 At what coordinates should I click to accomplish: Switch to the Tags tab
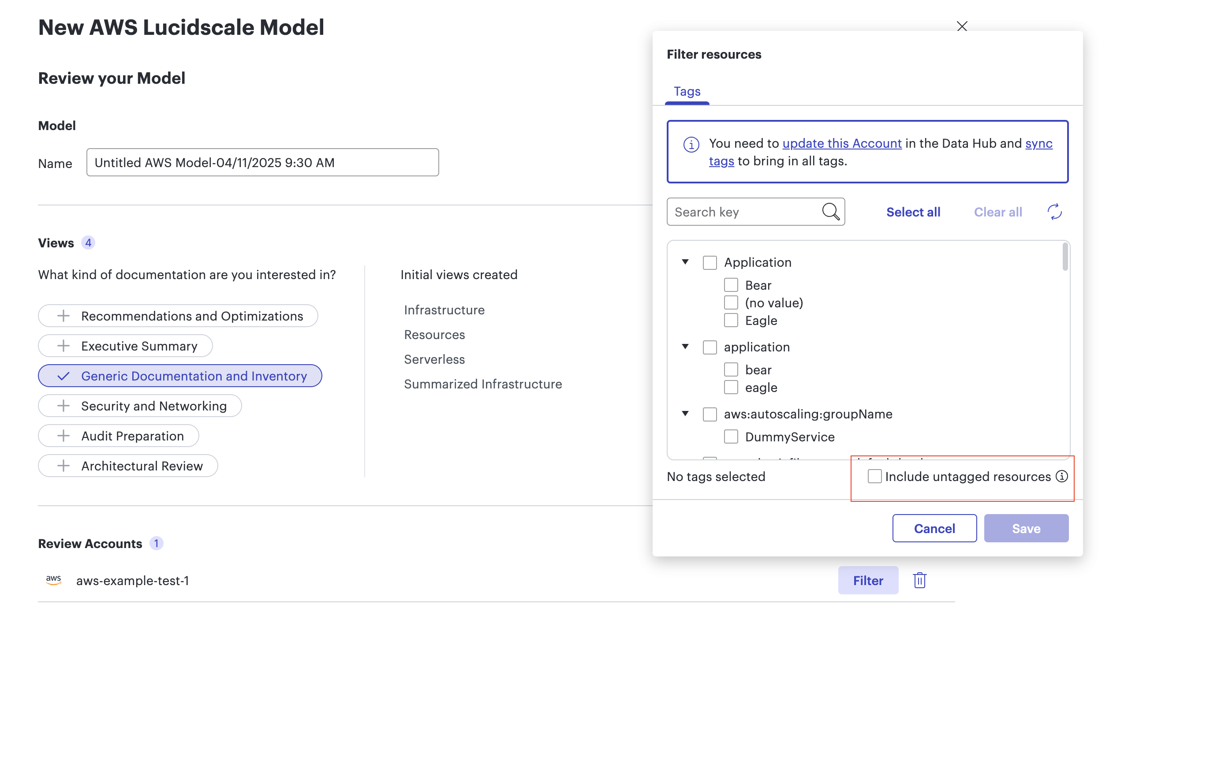coord(687,92)
